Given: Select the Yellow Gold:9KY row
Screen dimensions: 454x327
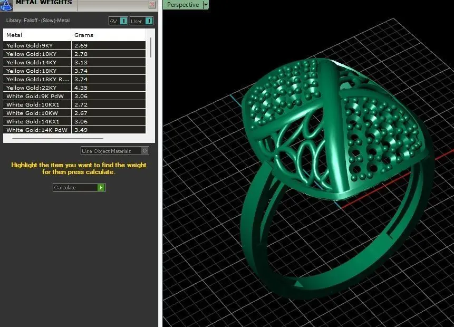Looking at the screenshot, I should 74,45.
